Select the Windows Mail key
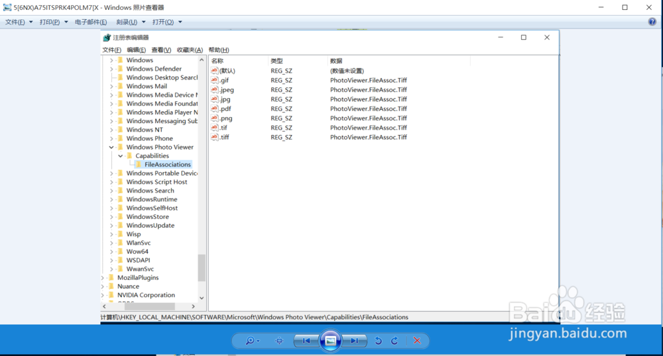Image resolution: width=663 pixels, height=356 pixels. click(147, 86)
